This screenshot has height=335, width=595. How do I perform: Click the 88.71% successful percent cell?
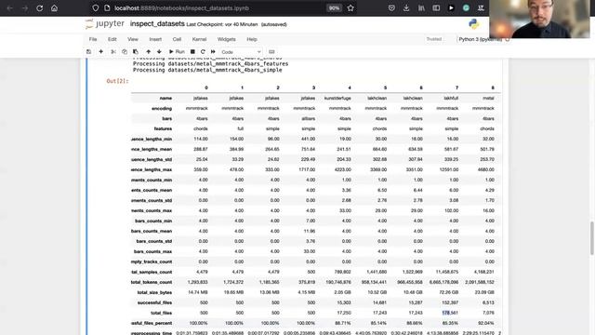[x=343, y=323]
